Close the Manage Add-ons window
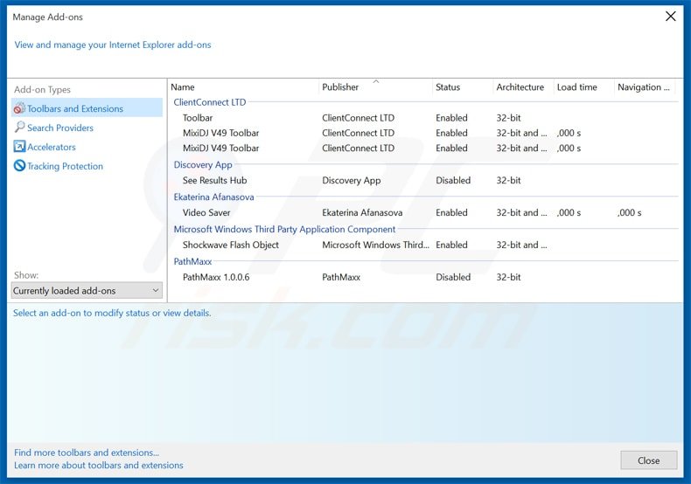Screen dimensions: 691x484 pos(670,17)
